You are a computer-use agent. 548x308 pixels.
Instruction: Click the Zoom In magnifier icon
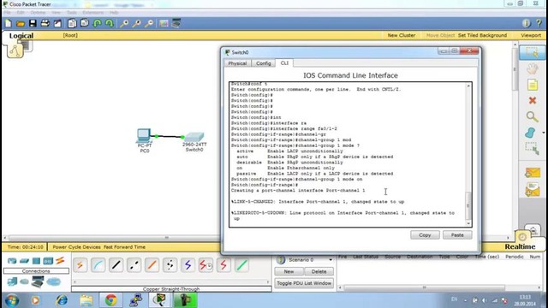click(124, 23)
